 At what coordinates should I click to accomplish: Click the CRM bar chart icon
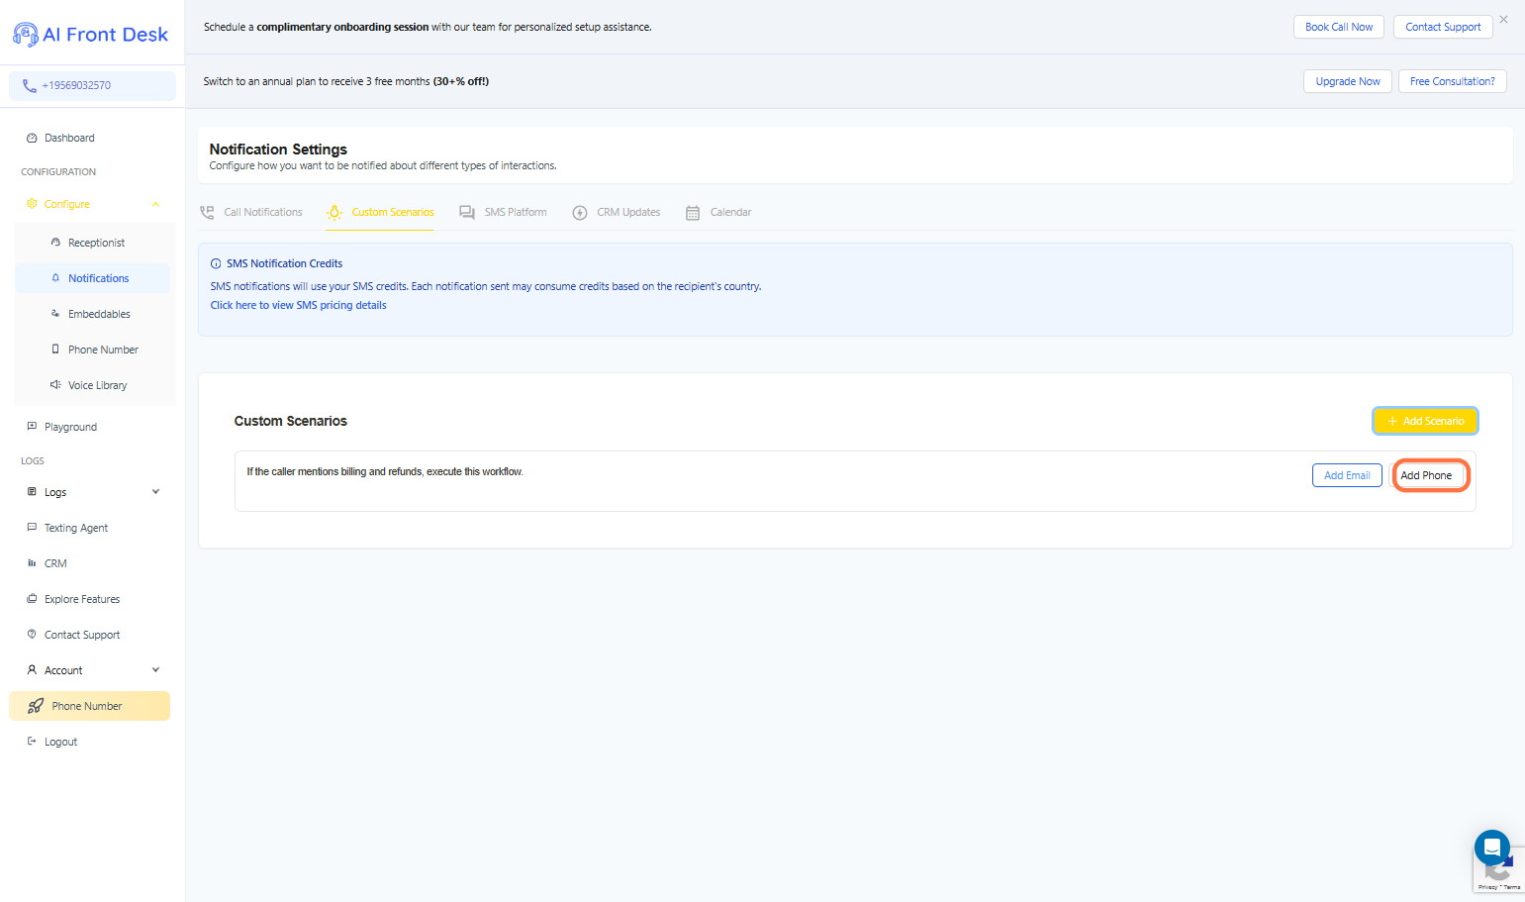click(32, 563)
